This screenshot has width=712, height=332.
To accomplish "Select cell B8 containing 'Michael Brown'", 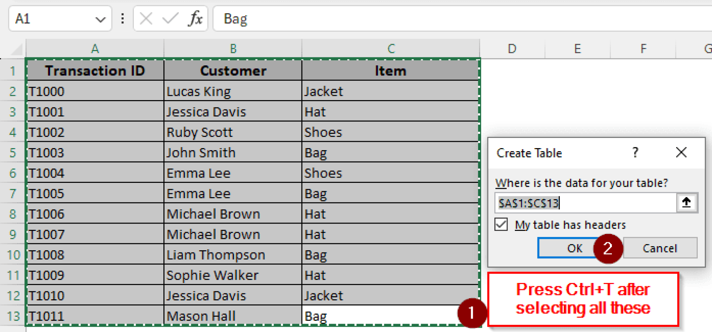I will pyautogui.click(x=232, y=214).
